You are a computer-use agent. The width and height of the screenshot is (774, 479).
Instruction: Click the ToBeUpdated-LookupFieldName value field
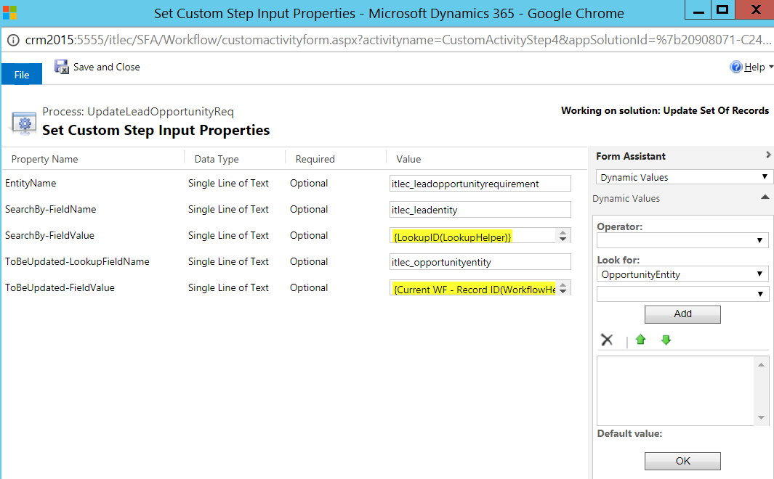pyautogui.click(x=480, y=261)
